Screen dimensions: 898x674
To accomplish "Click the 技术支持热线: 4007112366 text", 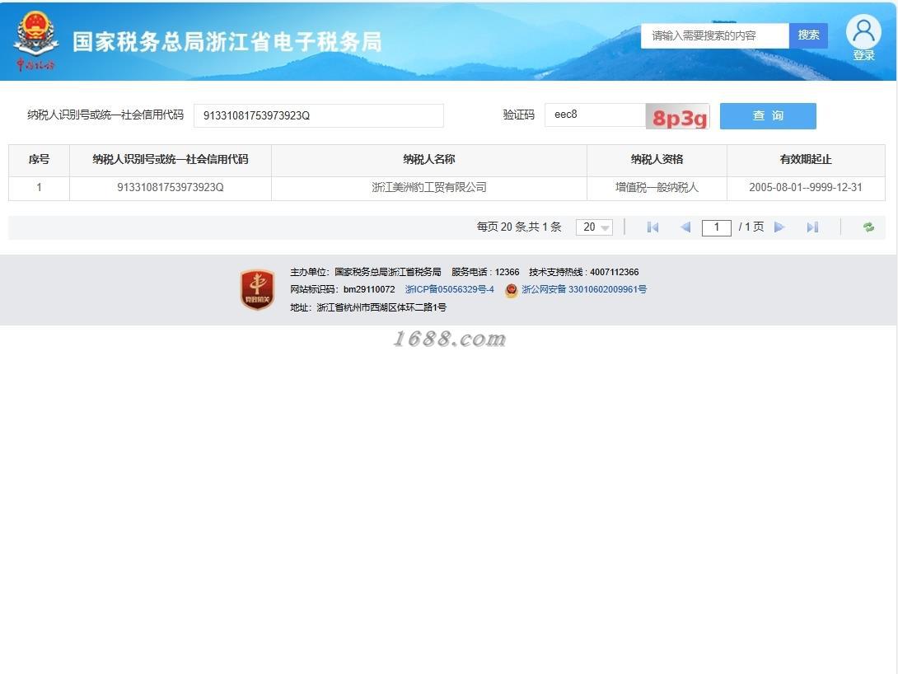I will coord(583,272).
